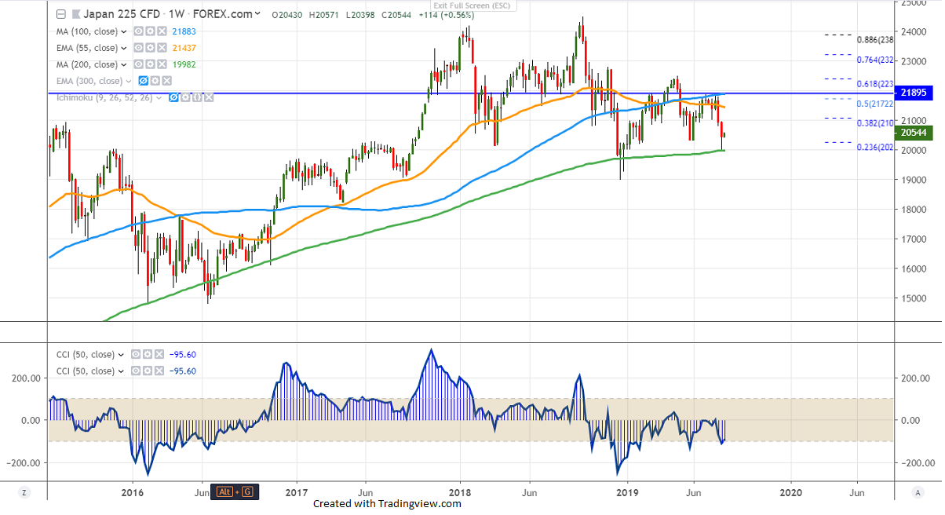This screenshot has width=945, height=515.
Task: Click the 2018 label on time axis
Action: pos(460,492)
